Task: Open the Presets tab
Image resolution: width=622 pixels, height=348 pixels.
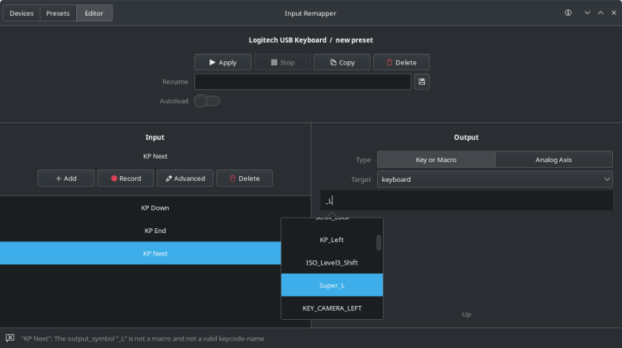Action: tap(58, 13)
